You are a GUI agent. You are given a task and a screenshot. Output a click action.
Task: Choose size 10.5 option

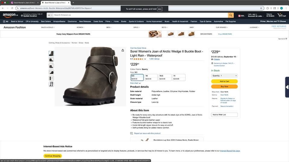[165, 77]
